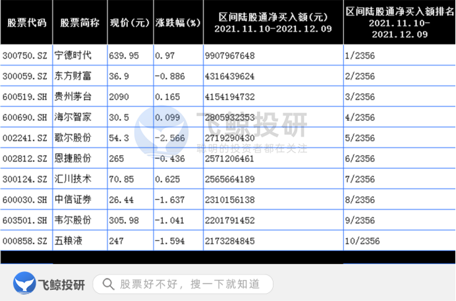
Task: Select stock name 汇川技术
Action: [x=72, y=178]
